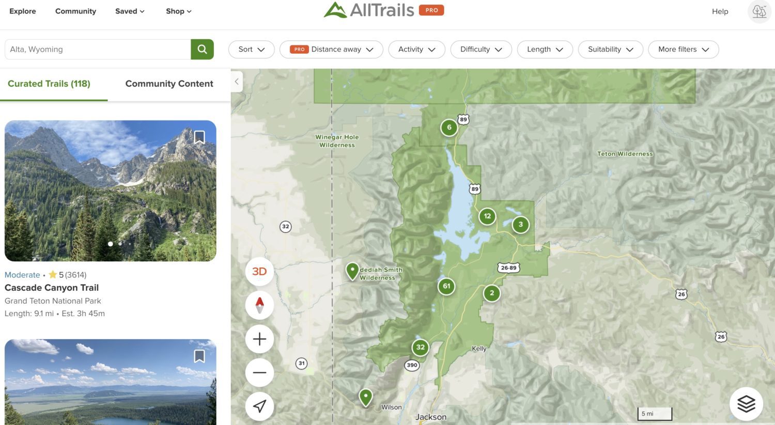
Task: Enable the 3D map view
Action: [259, 271]
